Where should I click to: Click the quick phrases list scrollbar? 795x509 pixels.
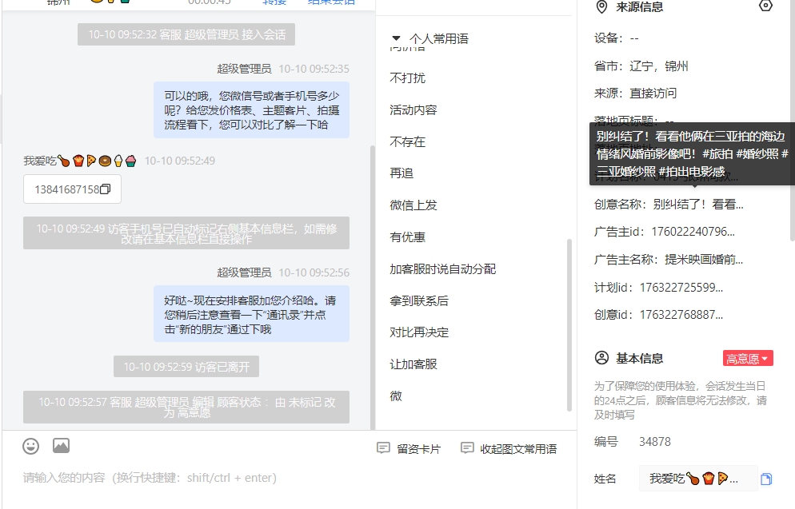tap(569, 324)
